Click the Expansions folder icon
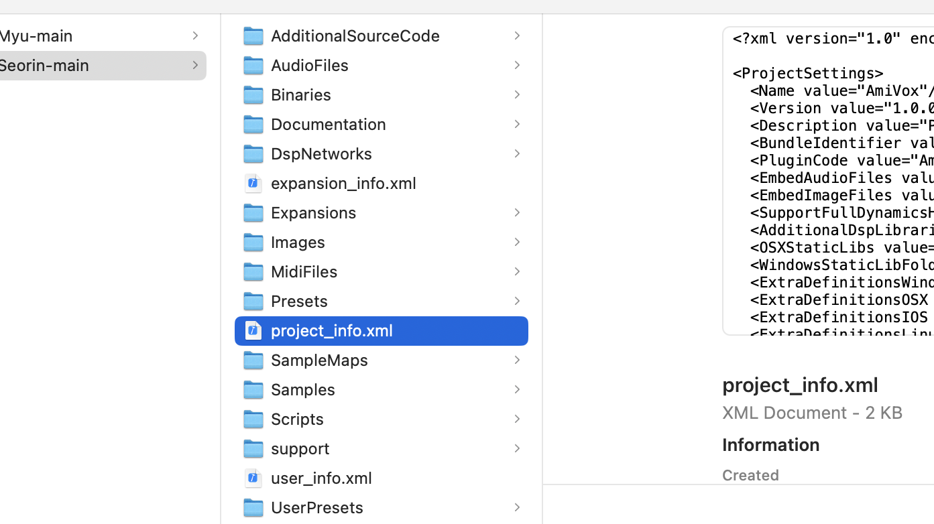This screenshot has width=934, height=524. click(253, 212)
